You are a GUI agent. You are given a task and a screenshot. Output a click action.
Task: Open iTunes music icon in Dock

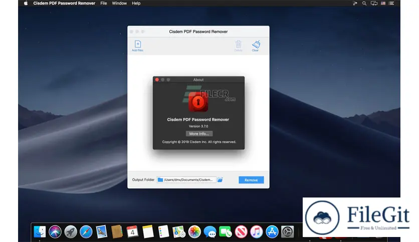pyautogui.click(x=257, y=231)
